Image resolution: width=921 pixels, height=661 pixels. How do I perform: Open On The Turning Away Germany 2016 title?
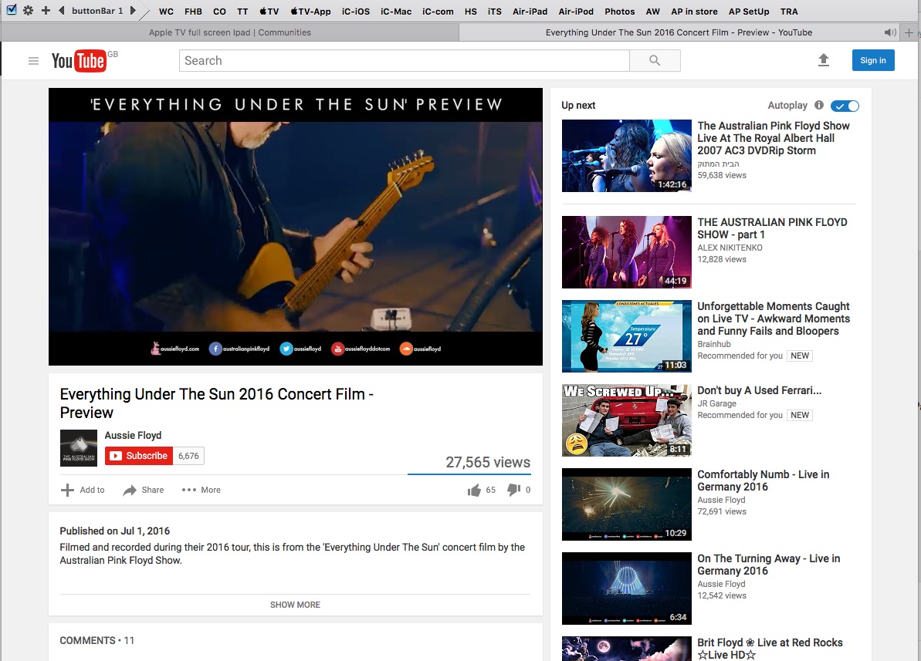[768, 564]
